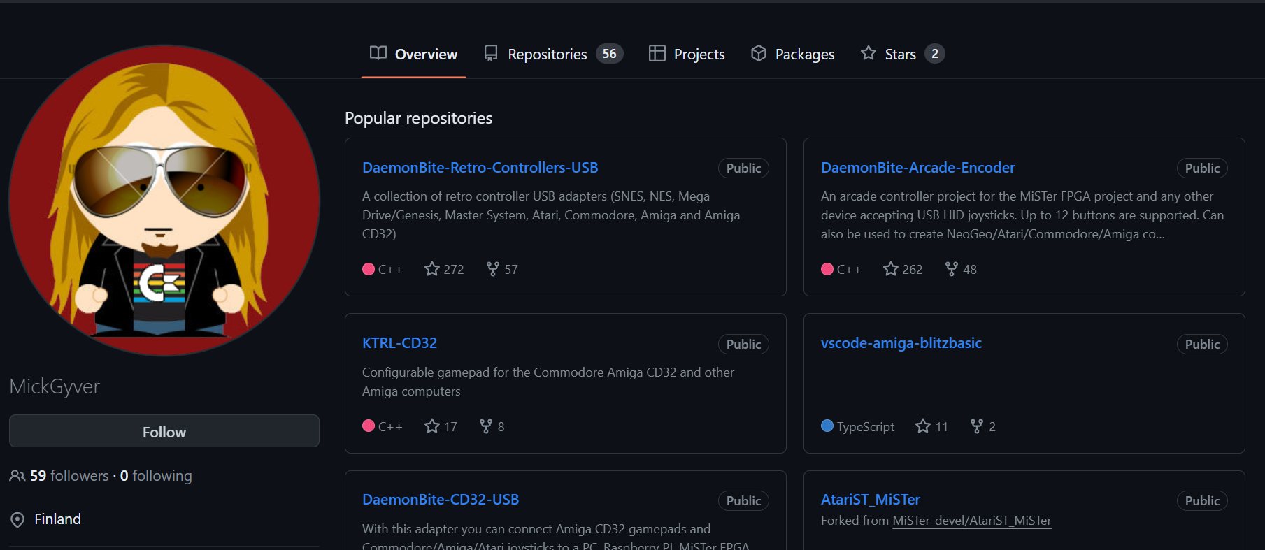Open the AtariST_MiSTer repository
The height and width of the screenshot is (550, 1265).
[x=870, y=500]
